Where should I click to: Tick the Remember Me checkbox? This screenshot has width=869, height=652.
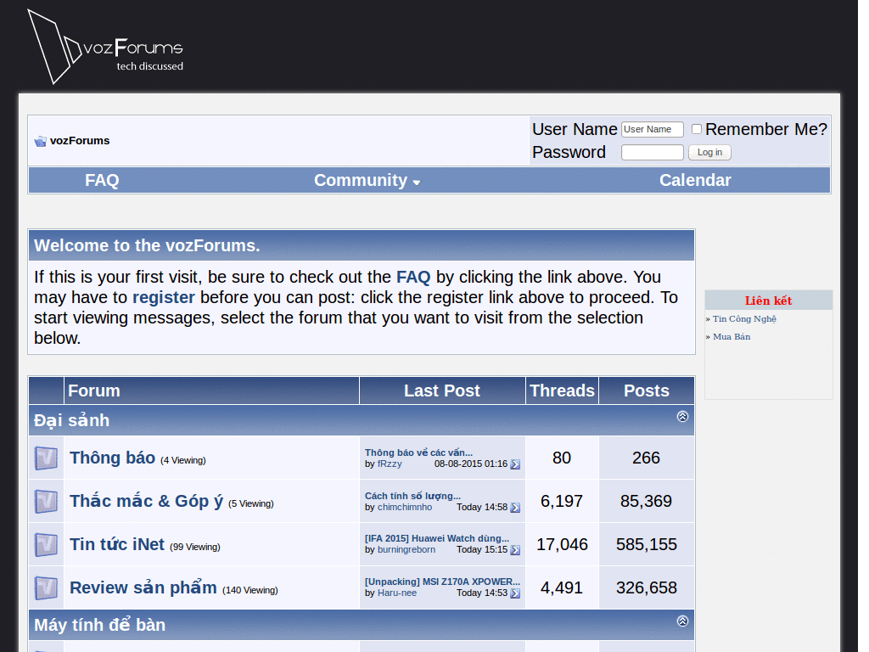(x=697, y=129)
